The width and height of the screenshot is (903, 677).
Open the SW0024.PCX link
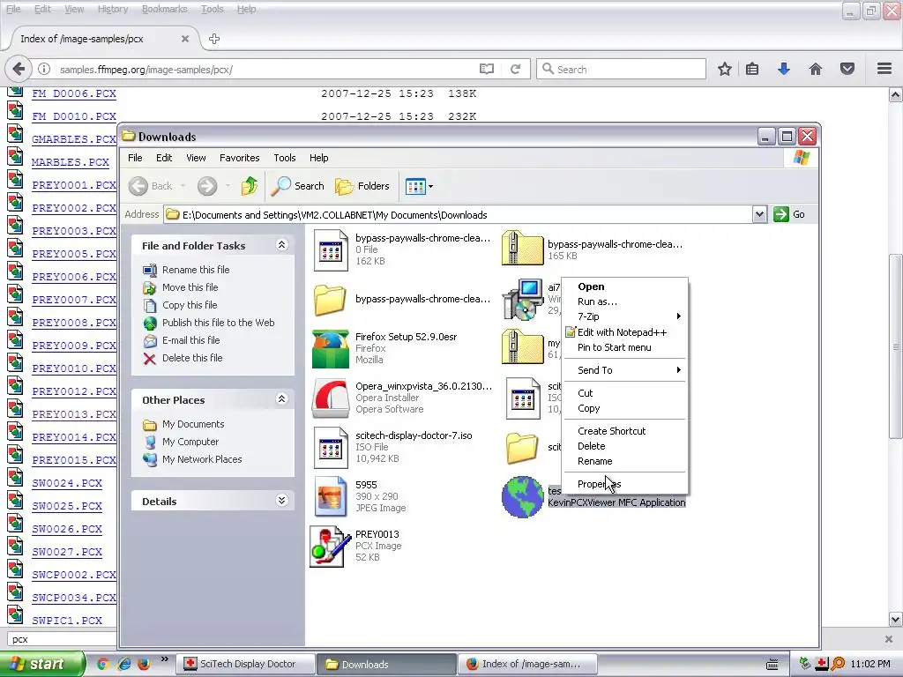click(x=67, y=483)
